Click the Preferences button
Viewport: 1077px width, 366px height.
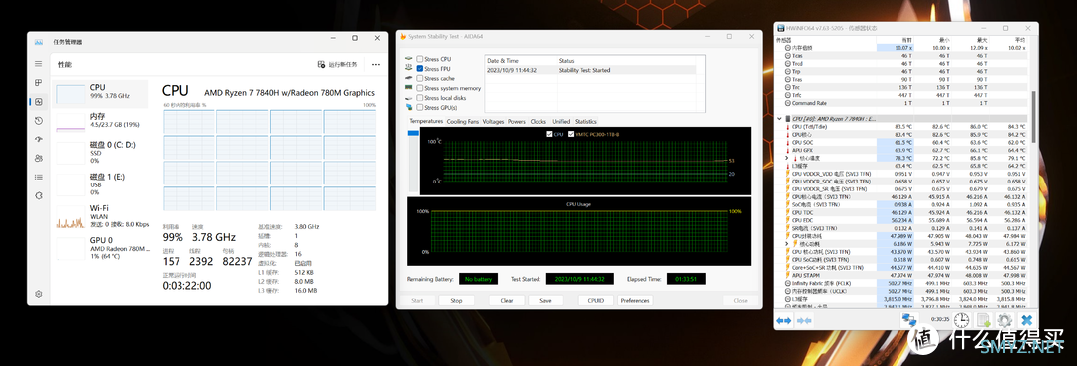(635, 301)
